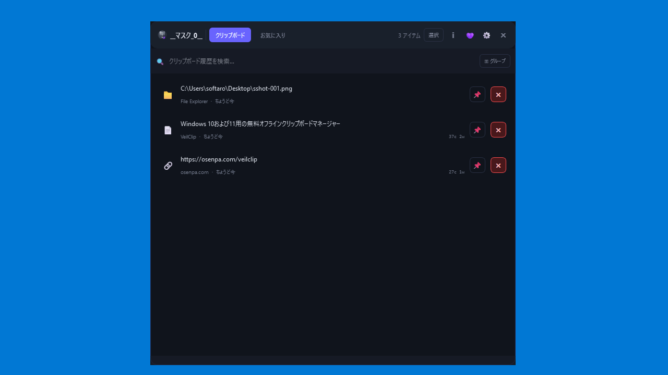The height and width of the screenshot is (375, 668).
Task: Pin the sshot-001.png file path entry
Action: click(x=477, y=94)
